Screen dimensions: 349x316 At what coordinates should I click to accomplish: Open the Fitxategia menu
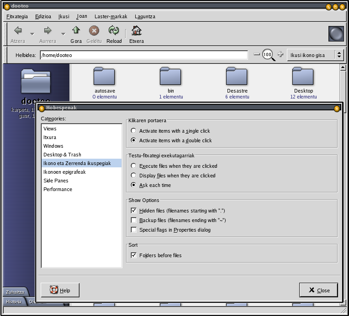pos(17,16)
